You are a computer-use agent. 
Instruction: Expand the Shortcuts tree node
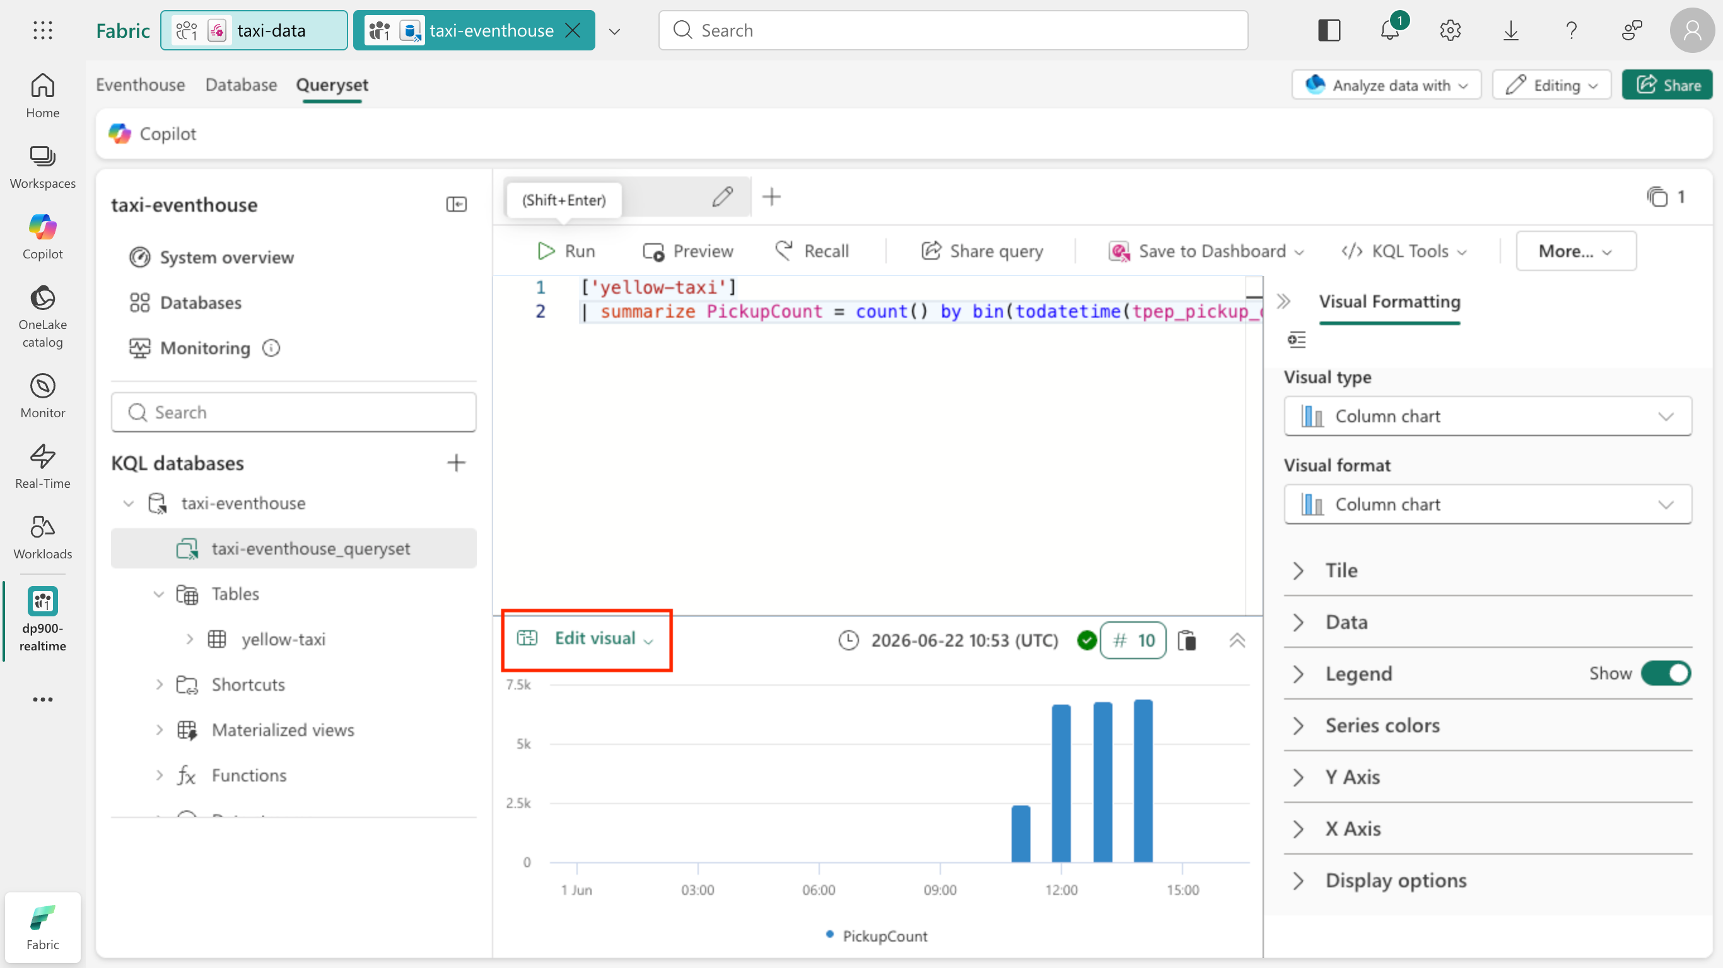click(158, 684)
